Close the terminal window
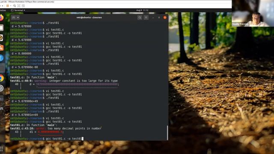Image resolution: width=274 pixels, height=154 pixels. tap(165, 18)
